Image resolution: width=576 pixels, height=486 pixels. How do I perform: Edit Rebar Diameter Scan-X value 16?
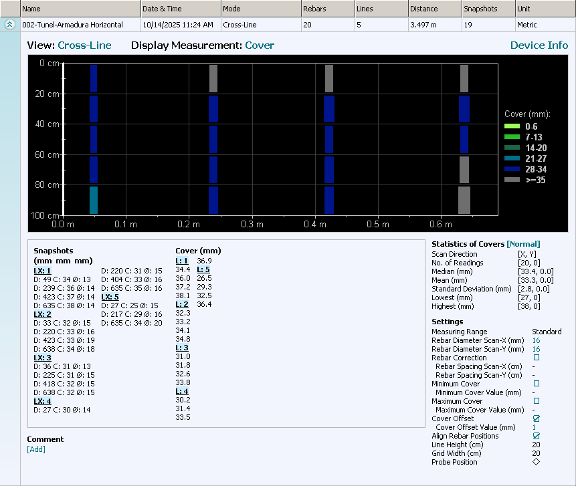click(536, 340)
